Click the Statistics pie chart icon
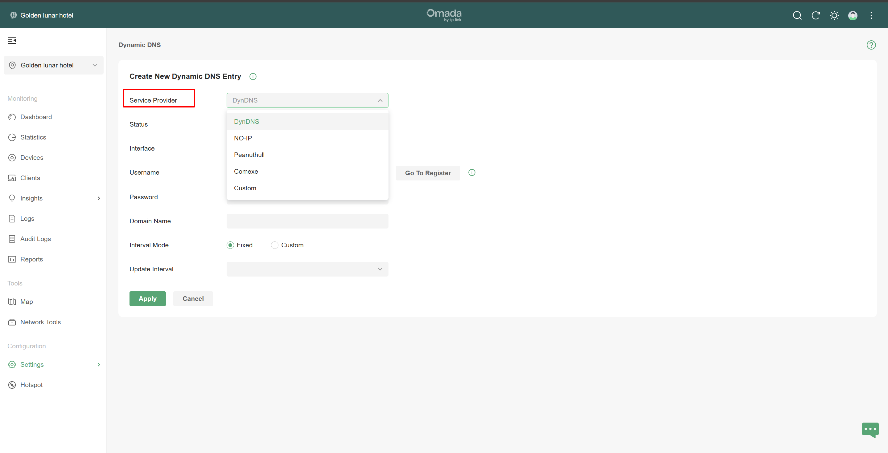The width and height of the screenshot is (888, 453). tap(12, 137)
